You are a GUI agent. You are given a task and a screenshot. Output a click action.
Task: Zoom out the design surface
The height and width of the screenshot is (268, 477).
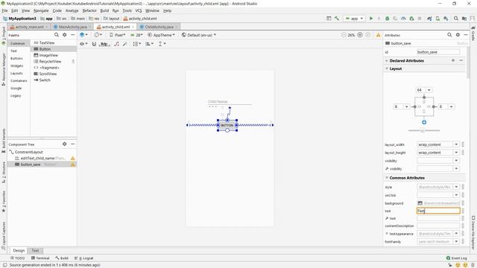pyautogui.click(x=344, y=35)
